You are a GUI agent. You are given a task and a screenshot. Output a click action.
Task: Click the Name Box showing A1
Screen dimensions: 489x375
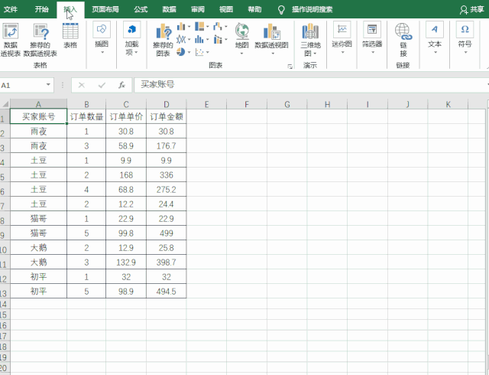pyautogui.click(x=22, y=85)
